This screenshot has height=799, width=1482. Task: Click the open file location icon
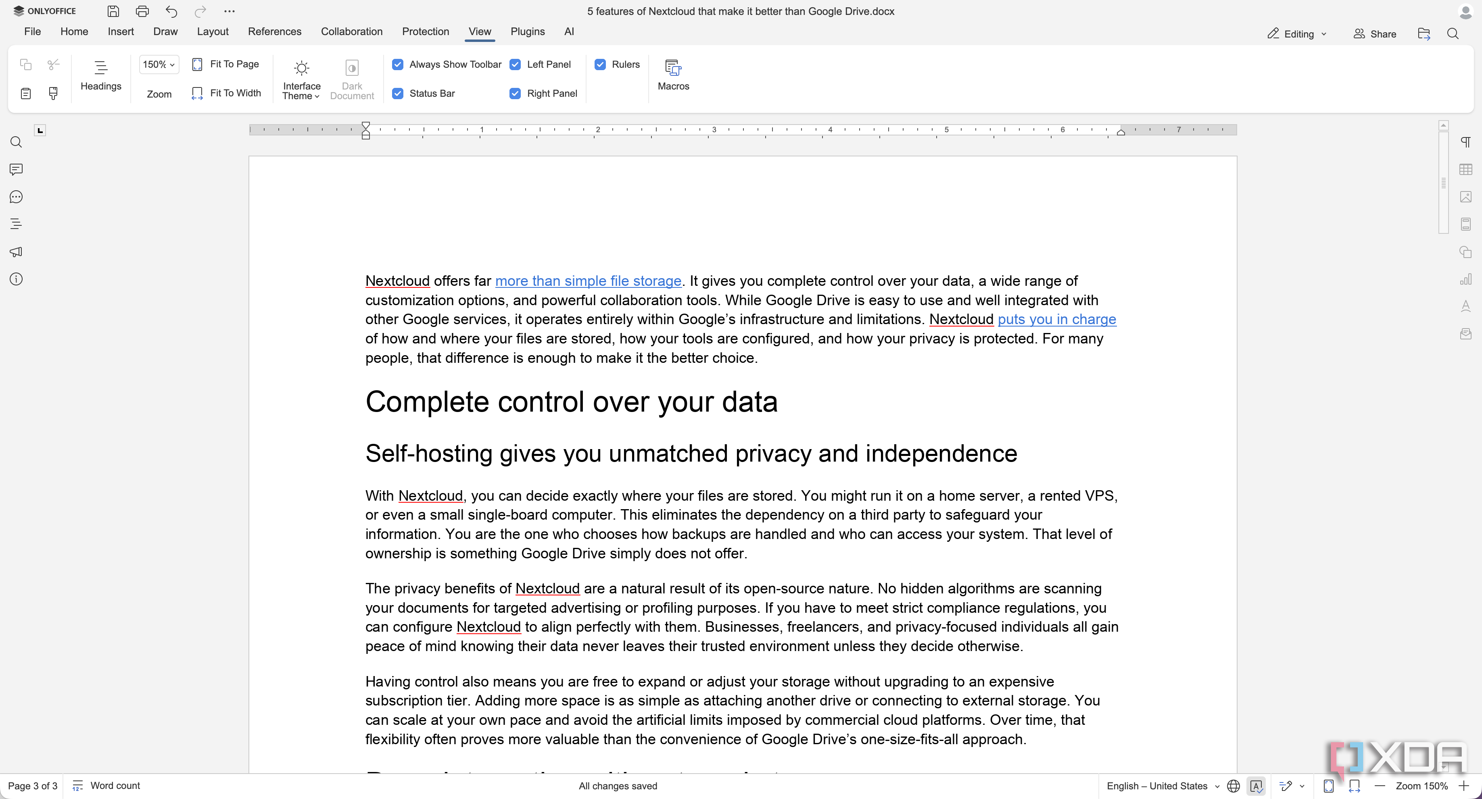point(1424,34)
